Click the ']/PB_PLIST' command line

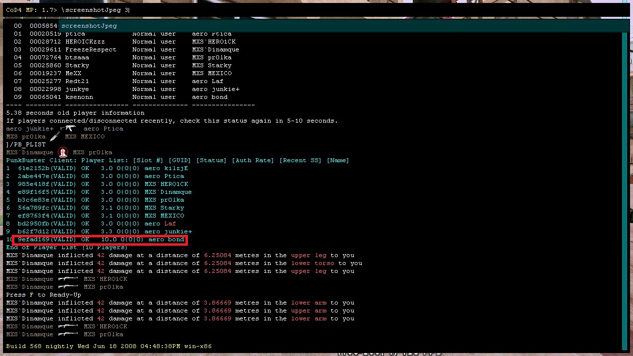pos(26,144)
